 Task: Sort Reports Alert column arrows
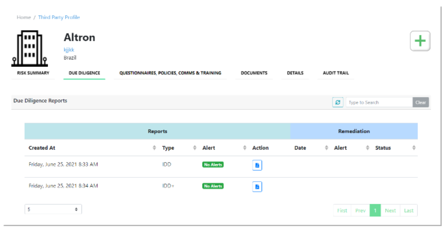tap(245, 148)
